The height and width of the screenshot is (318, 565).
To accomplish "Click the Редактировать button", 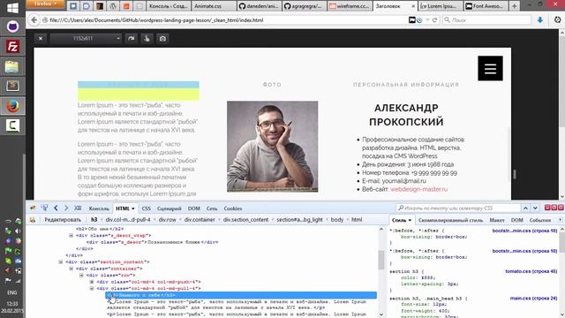I will (x=63, y=220).
